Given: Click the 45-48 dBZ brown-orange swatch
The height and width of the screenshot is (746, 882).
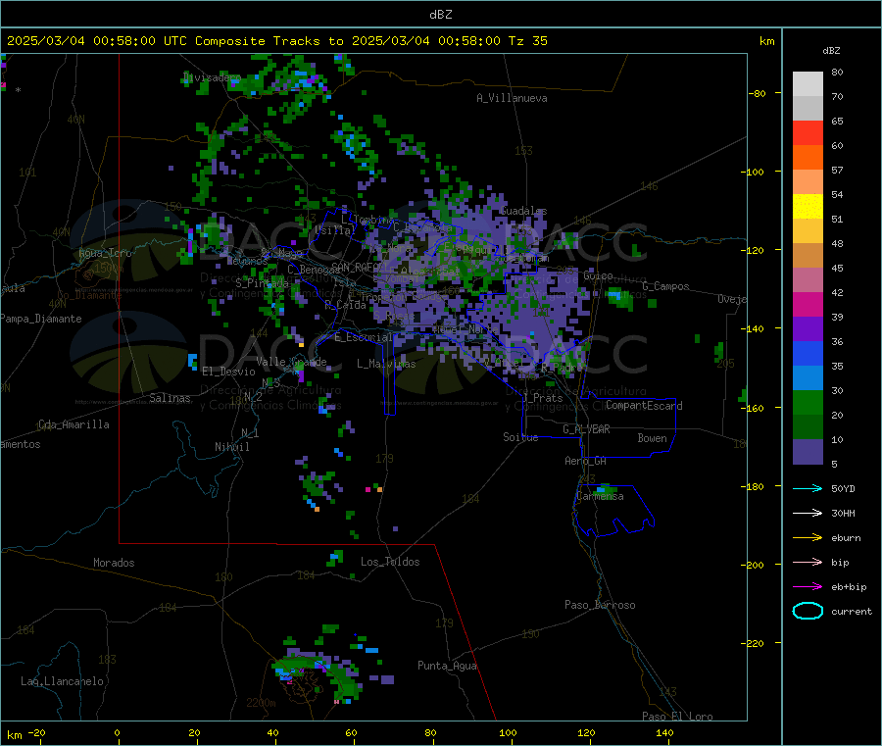Looking at the screenshot, I should pyautogui.click(x=808, y=256).
